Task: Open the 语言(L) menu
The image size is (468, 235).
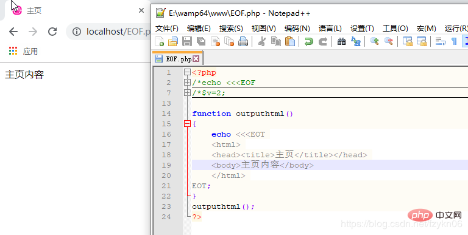Action: point(330,29)
